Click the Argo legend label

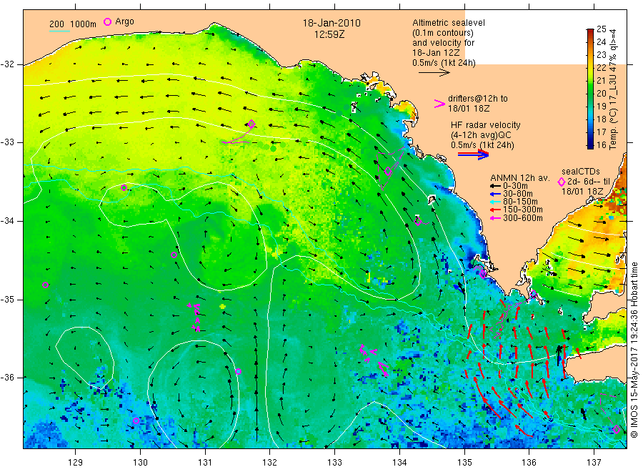(124, 21)
